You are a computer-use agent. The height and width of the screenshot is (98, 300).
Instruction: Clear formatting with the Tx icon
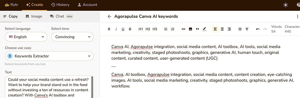coord(247,29)
